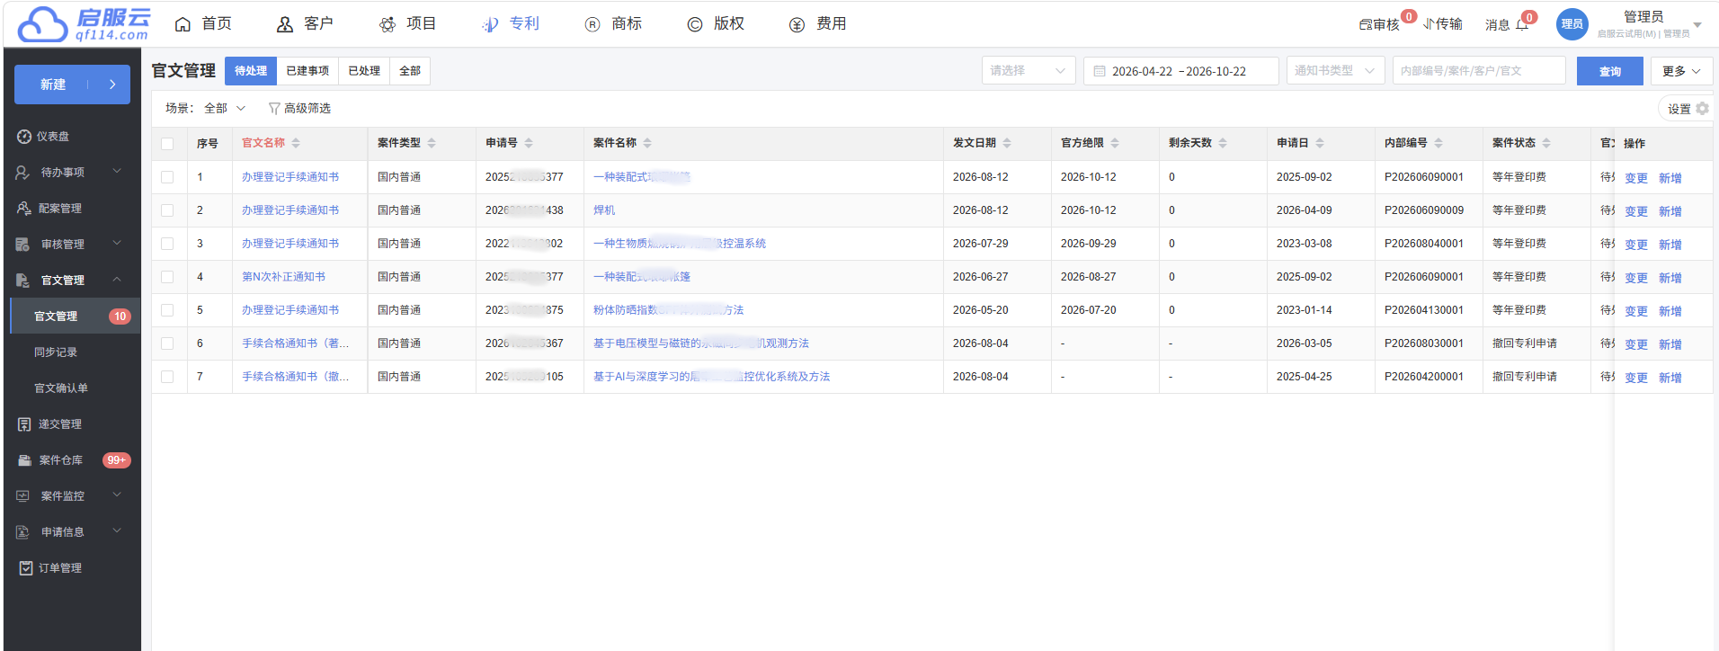Open 焊机 case name link
This screenshot has height=651, width=1719.
(x=604, y=210)
